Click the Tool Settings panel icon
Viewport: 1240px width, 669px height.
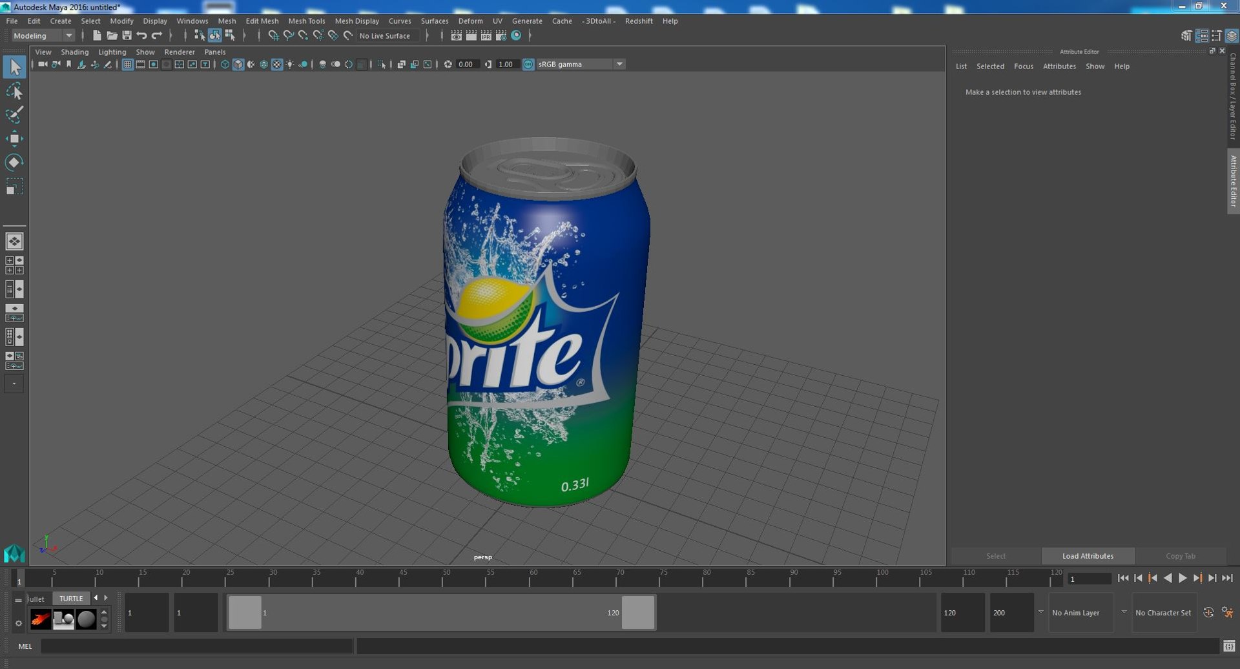(x=1217, y=36)
